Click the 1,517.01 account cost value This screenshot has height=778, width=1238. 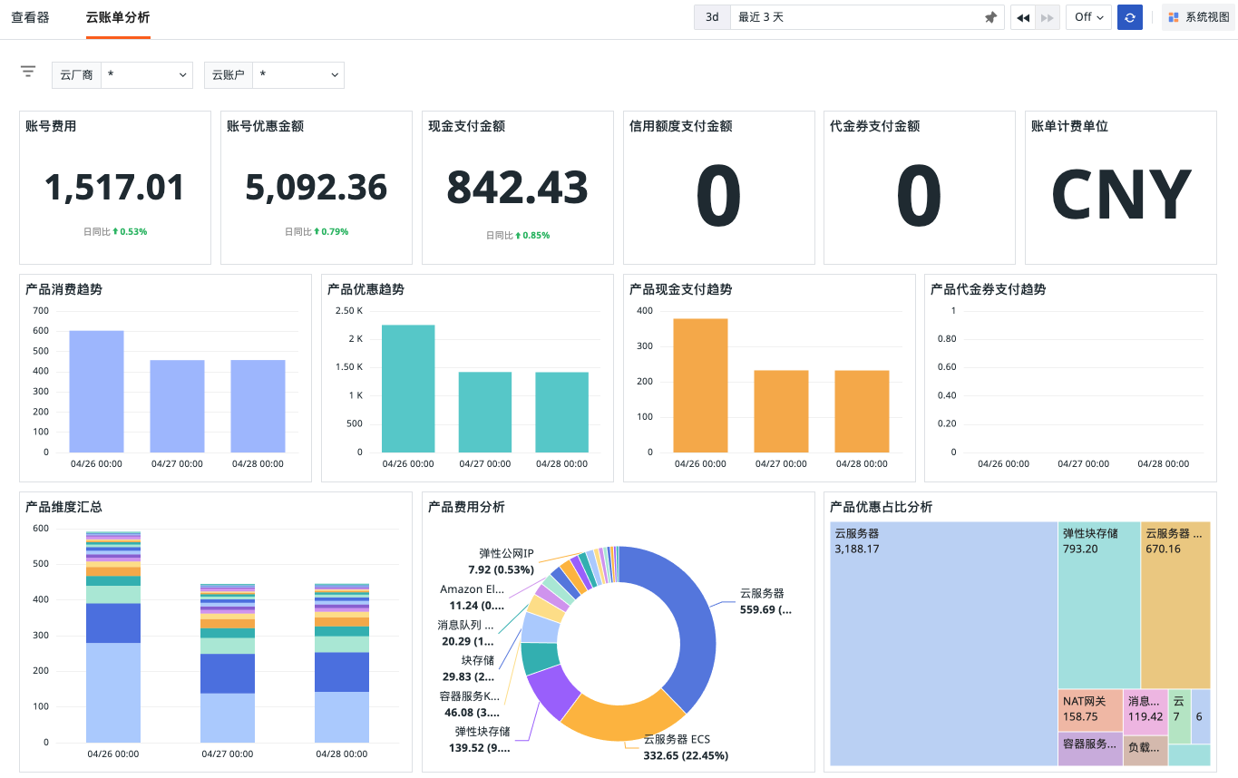click(115, 188)
